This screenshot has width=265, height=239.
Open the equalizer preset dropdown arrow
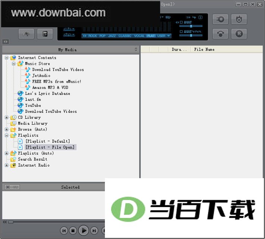pos(168,36)
